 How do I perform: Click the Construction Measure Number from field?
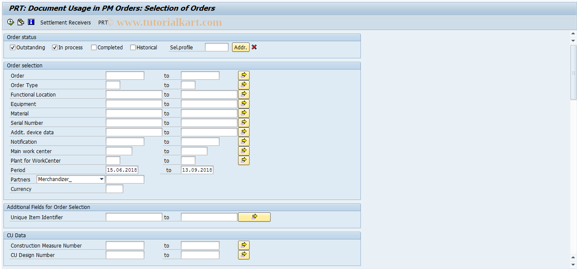point(125,245)
